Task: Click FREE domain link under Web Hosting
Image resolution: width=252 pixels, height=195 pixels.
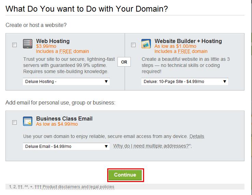Action: coord(66,51)
